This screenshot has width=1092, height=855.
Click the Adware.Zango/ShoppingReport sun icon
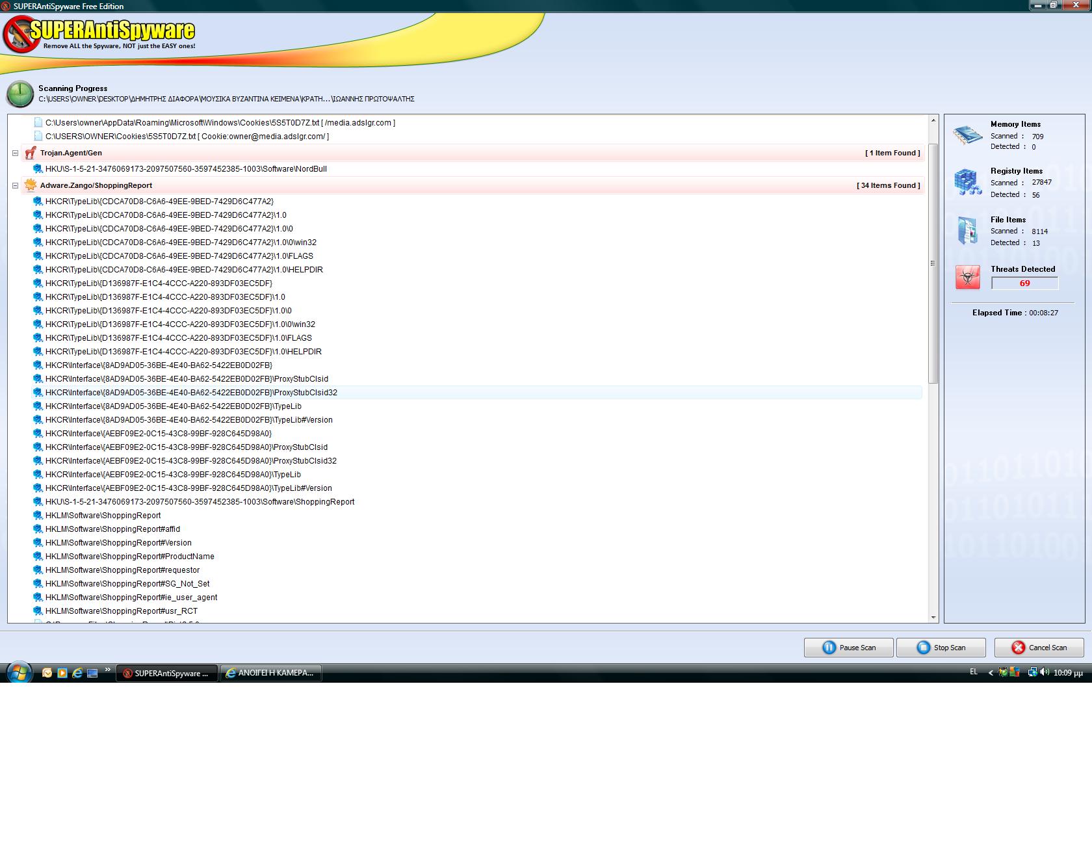tap(30, 185)
